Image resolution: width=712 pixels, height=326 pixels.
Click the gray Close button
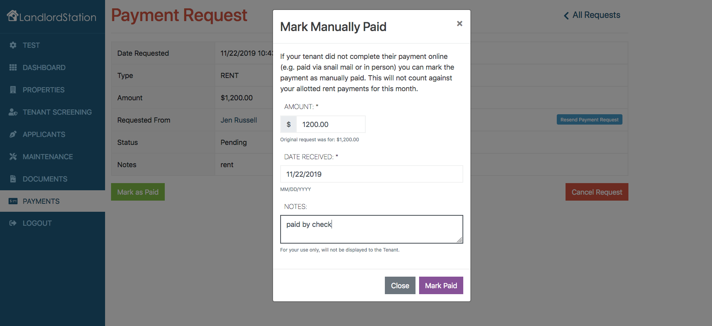click(x=400, y=285)
